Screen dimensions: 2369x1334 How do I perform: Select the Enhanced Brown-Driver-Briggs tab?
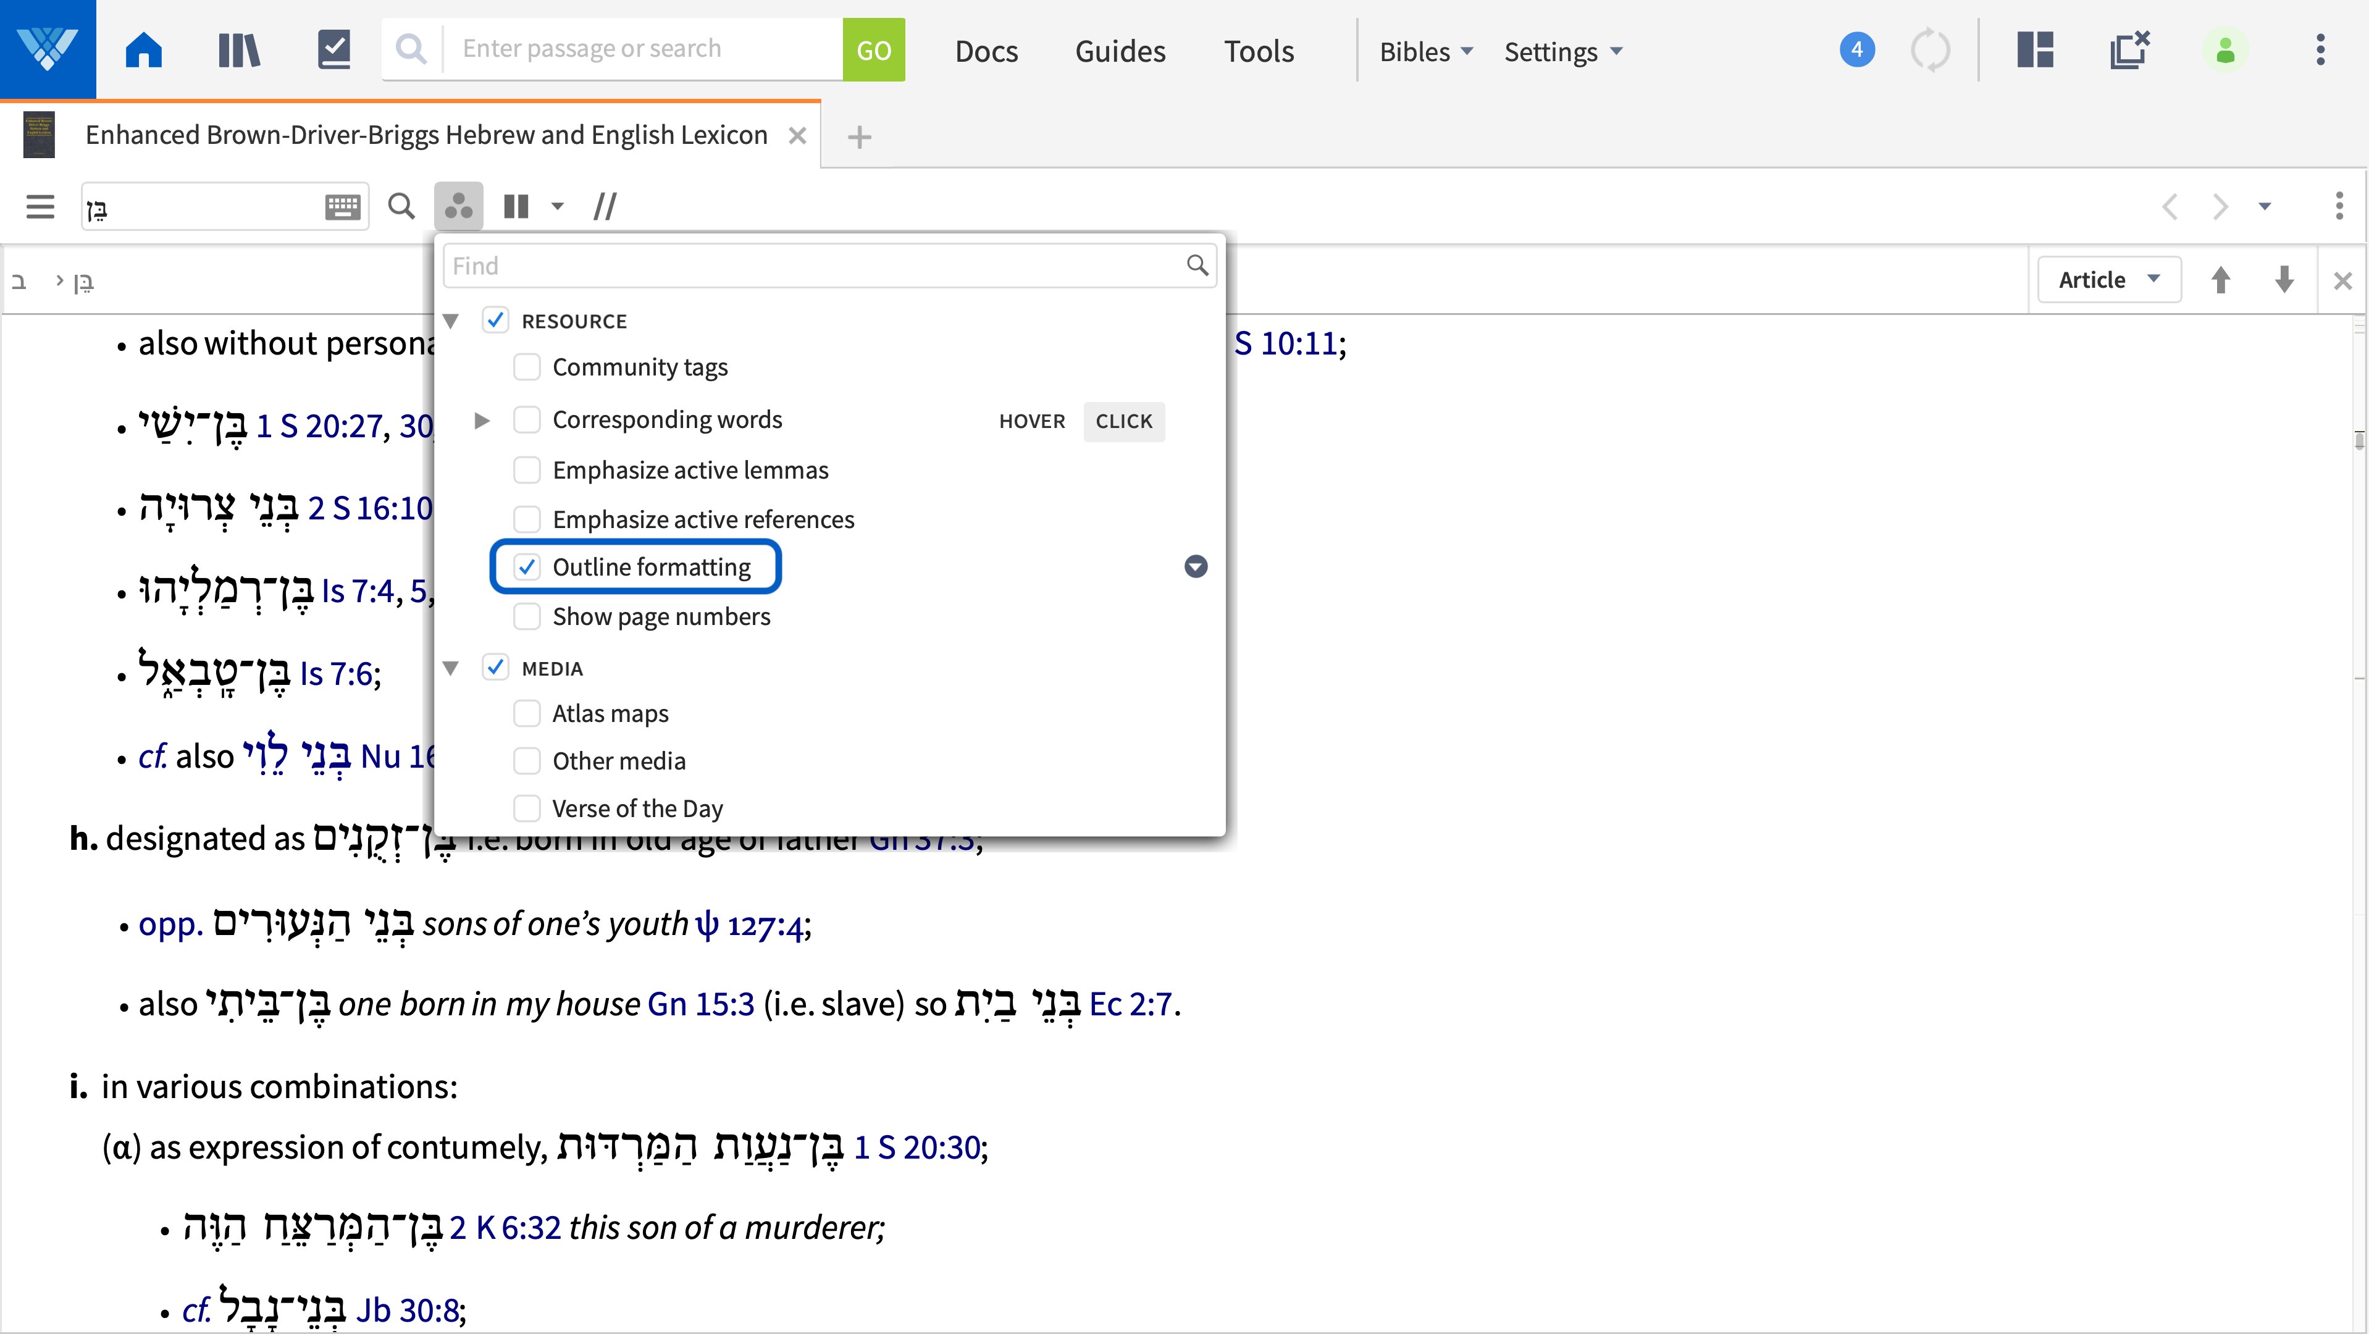[x=426, y=135]
